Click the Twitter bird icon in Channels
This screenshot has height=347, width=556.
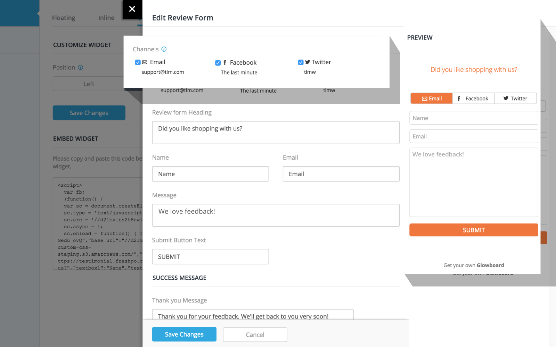[308, 62]
